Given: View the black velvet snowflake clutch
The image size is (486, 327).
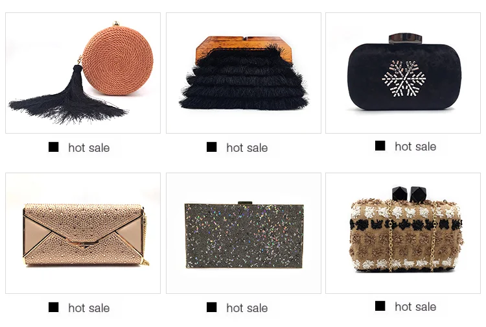Looking at the screenshot, I should 403,73.
